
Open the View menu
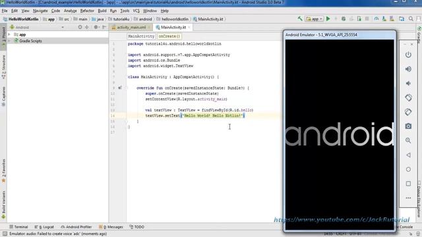click(x=25, y=11)
